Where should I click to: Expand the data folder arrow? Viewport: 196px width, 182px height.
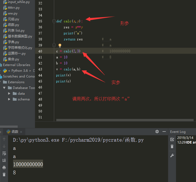click(x=9, y=94)
